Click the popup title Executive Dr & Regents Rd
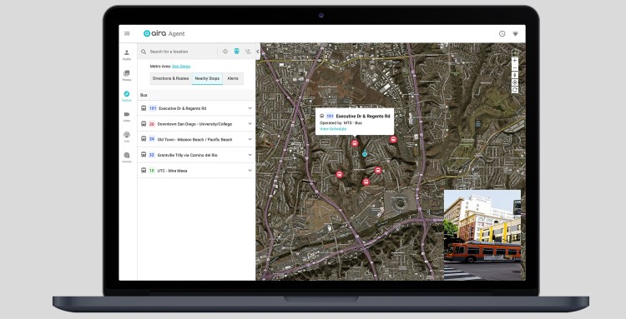 click(x=363, y=117)
